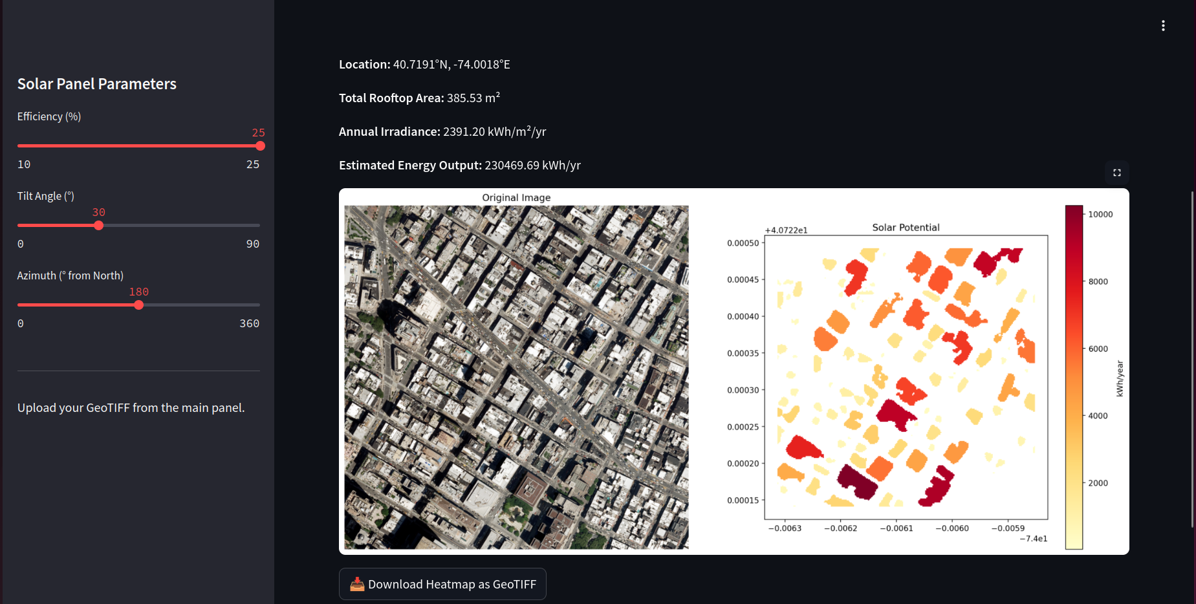The height and width of the screenshot is (604, 1196).
Task: Click the Azimuth slider handle at 180
Action: click(x=138, y=305)
